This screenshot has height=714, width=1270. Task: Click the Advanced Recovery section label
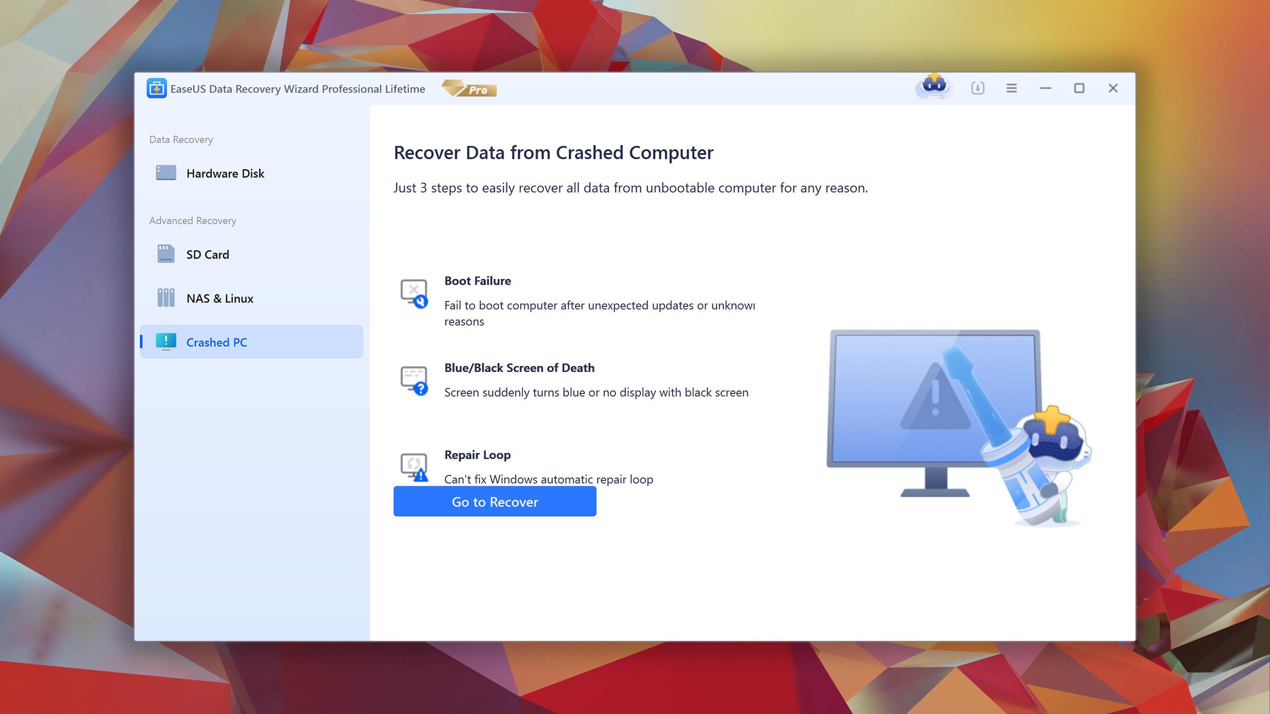click(x=193, y=221)
